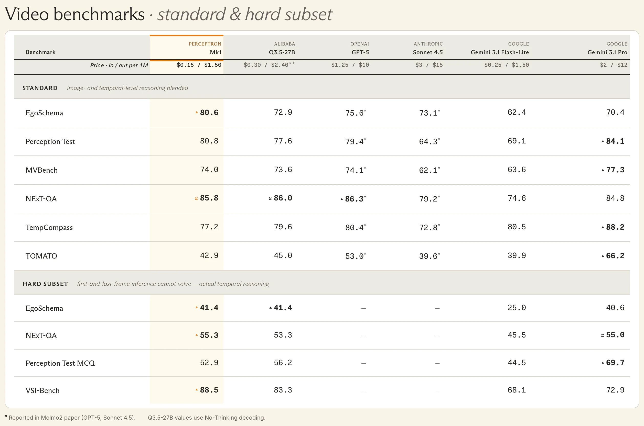Click the 'Price · in / out per 1M' label
The height and width of the screenshot is (426, 644).
pos(119,65)
